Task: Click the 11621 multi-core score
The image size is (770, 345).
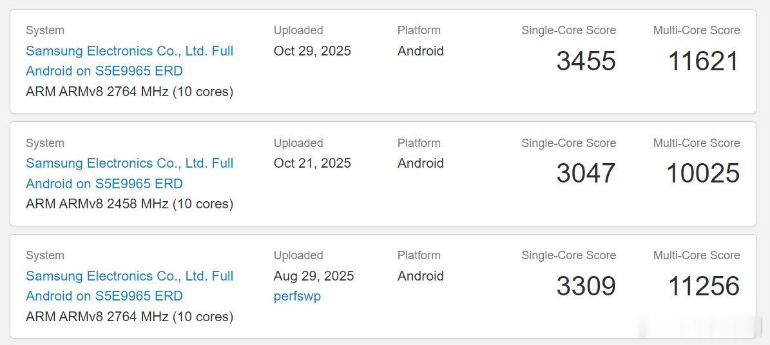Action: tap(703, 61)
